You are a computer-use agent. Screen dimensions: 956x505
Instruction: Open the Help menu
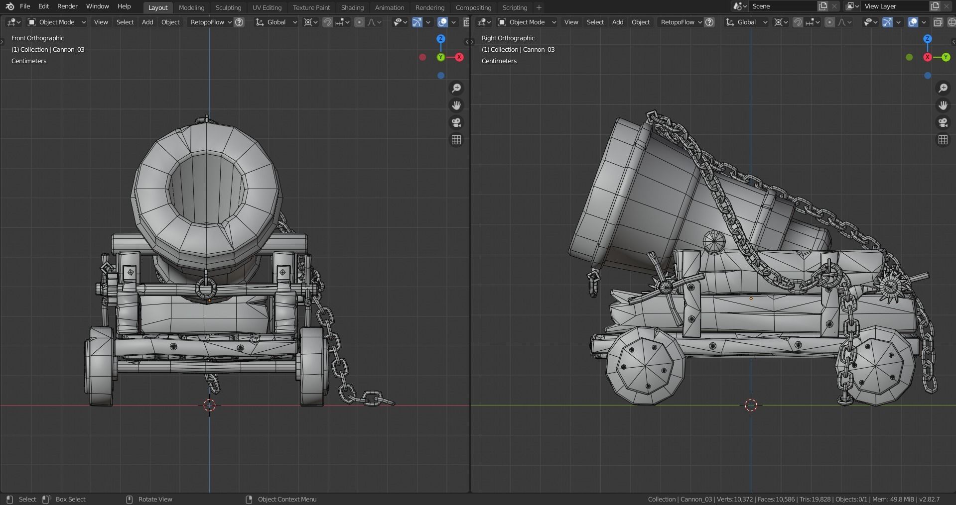point(124,6)
